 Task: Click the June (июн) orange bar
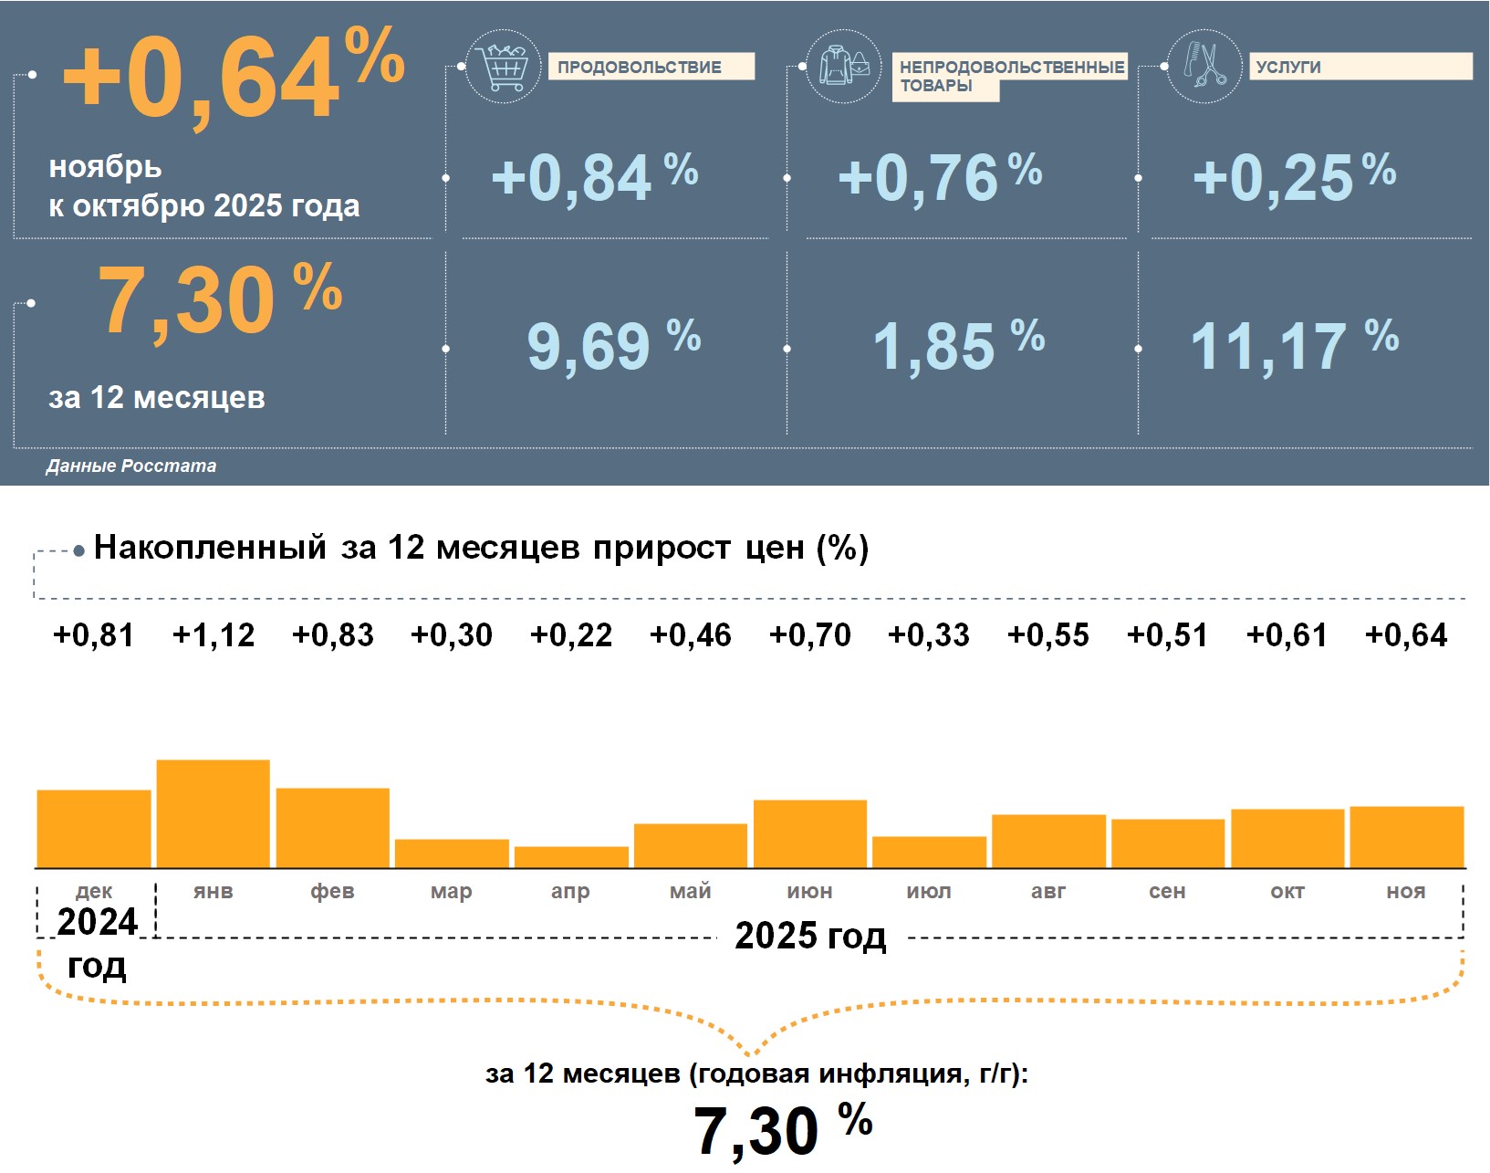tap(810, 833)
